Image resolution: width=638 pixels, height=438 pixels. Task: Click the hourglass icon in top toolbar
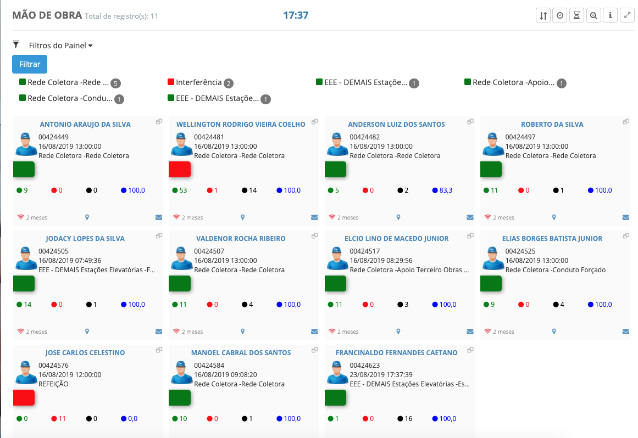pyautogui.click(x=576, y=16)
